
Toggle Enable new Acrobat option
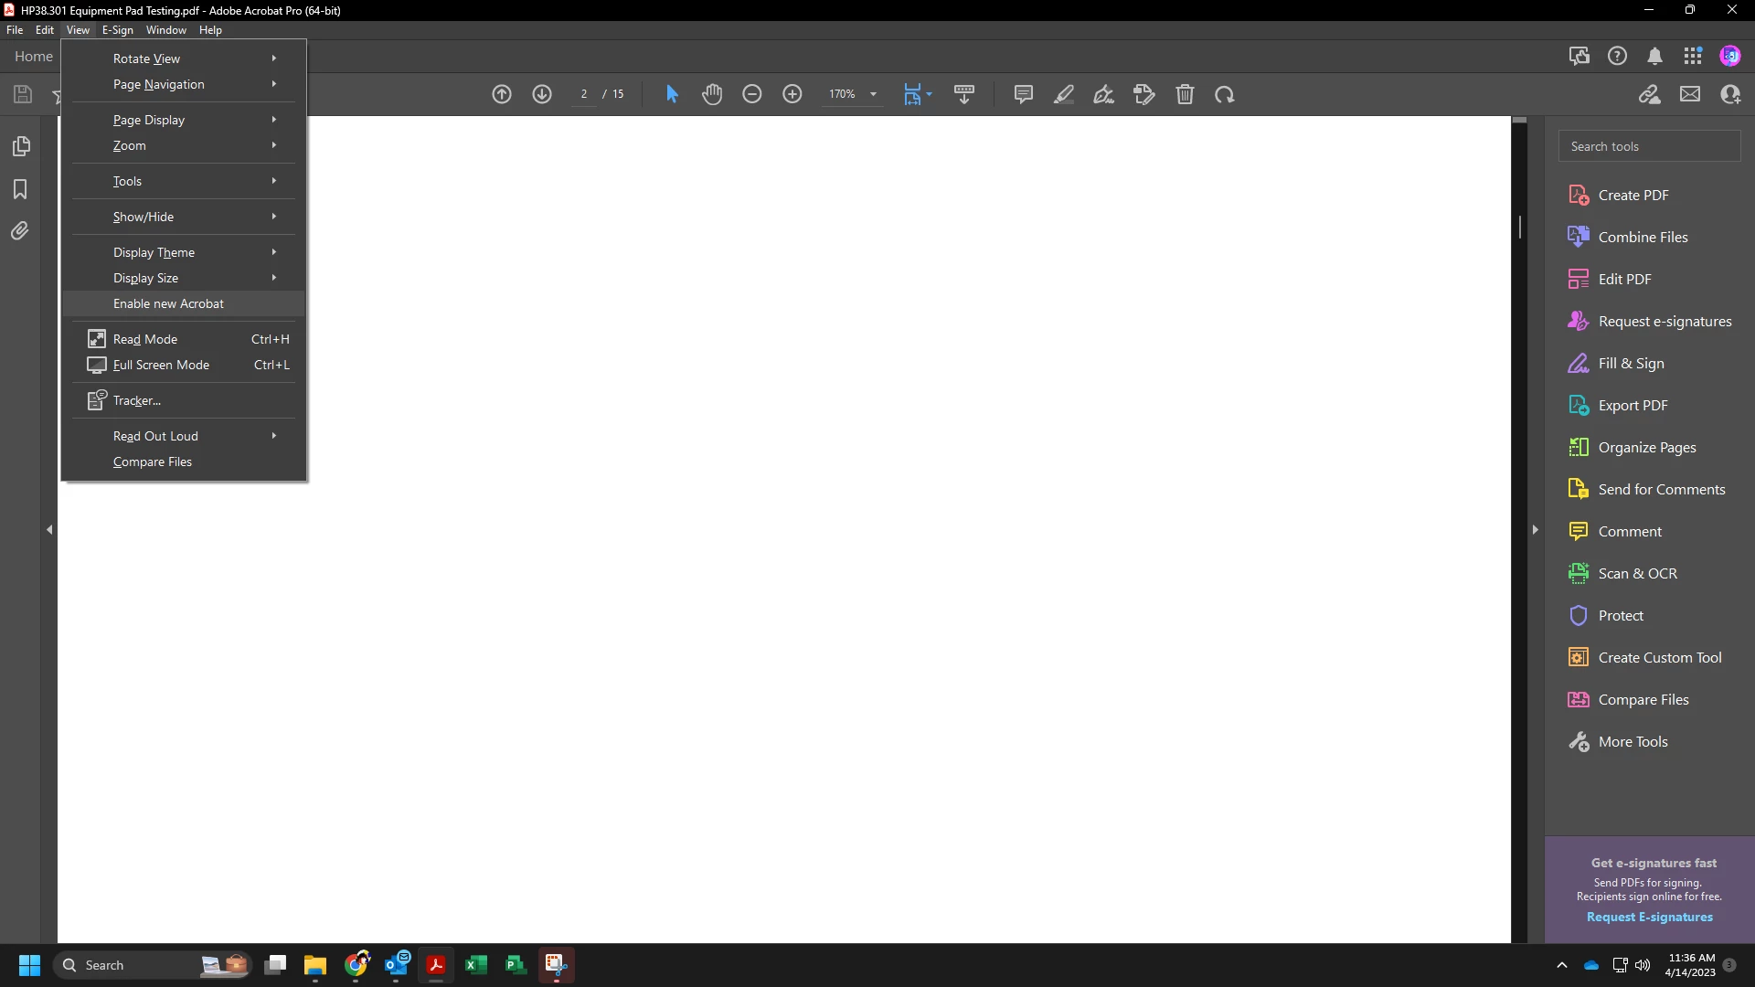point(168,303)
